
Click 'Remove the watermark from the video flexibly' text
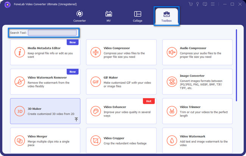(48, 84)
